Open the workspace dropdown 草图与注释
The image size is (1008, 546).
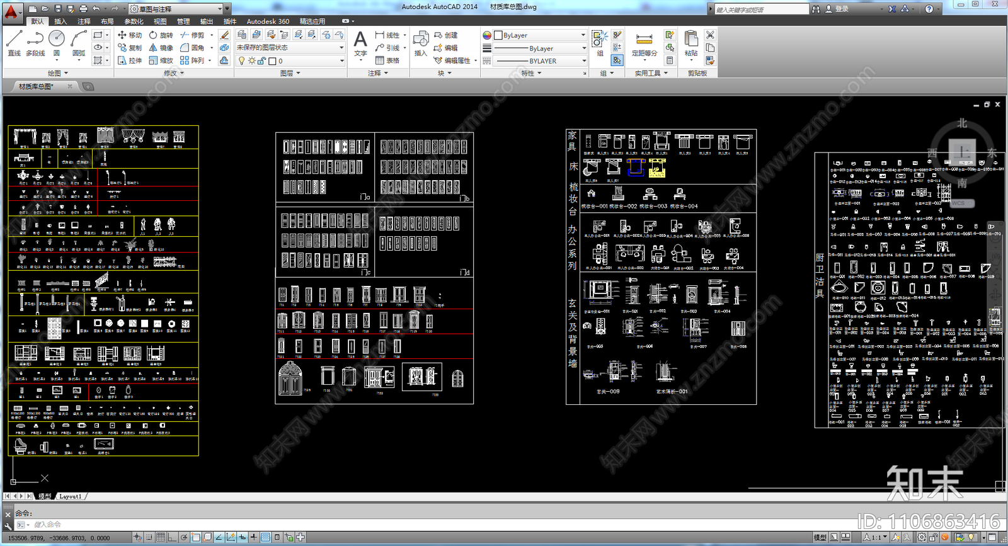pyautogui.click(x=176, y=9)
